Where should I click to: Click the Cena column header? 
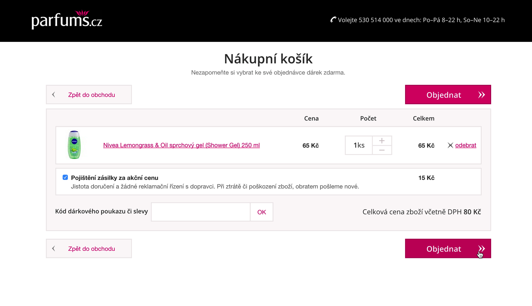coord(311,118)
